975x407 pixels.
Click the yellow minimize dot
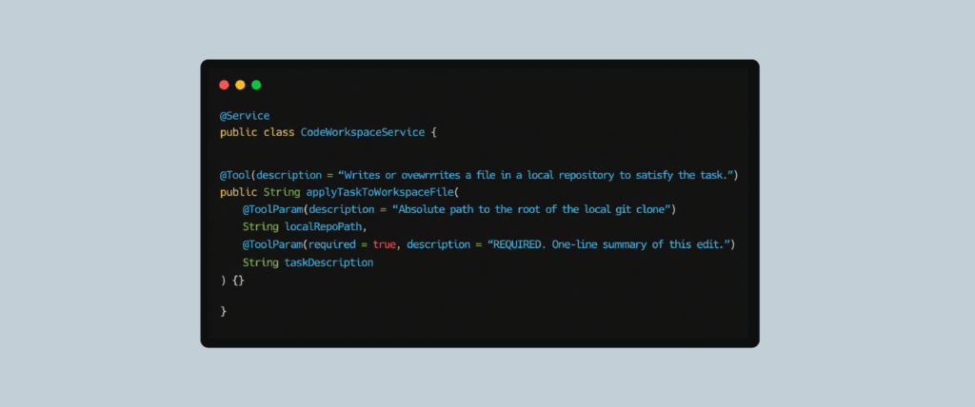pos(240,86)
